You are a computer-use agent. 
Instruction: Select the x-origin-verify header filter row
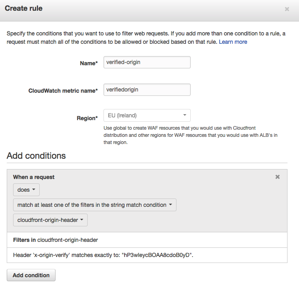(147, 255)
